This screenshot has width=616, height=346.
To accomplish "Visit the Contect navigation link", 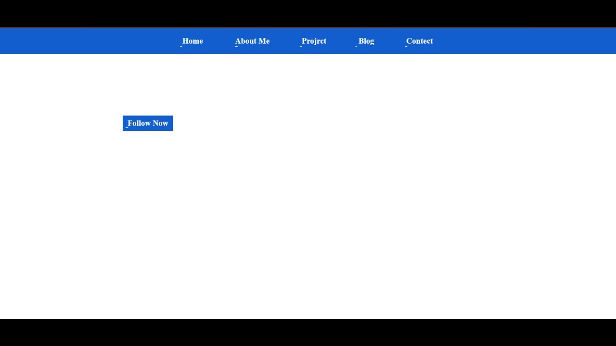I will [x=419, y=41].
